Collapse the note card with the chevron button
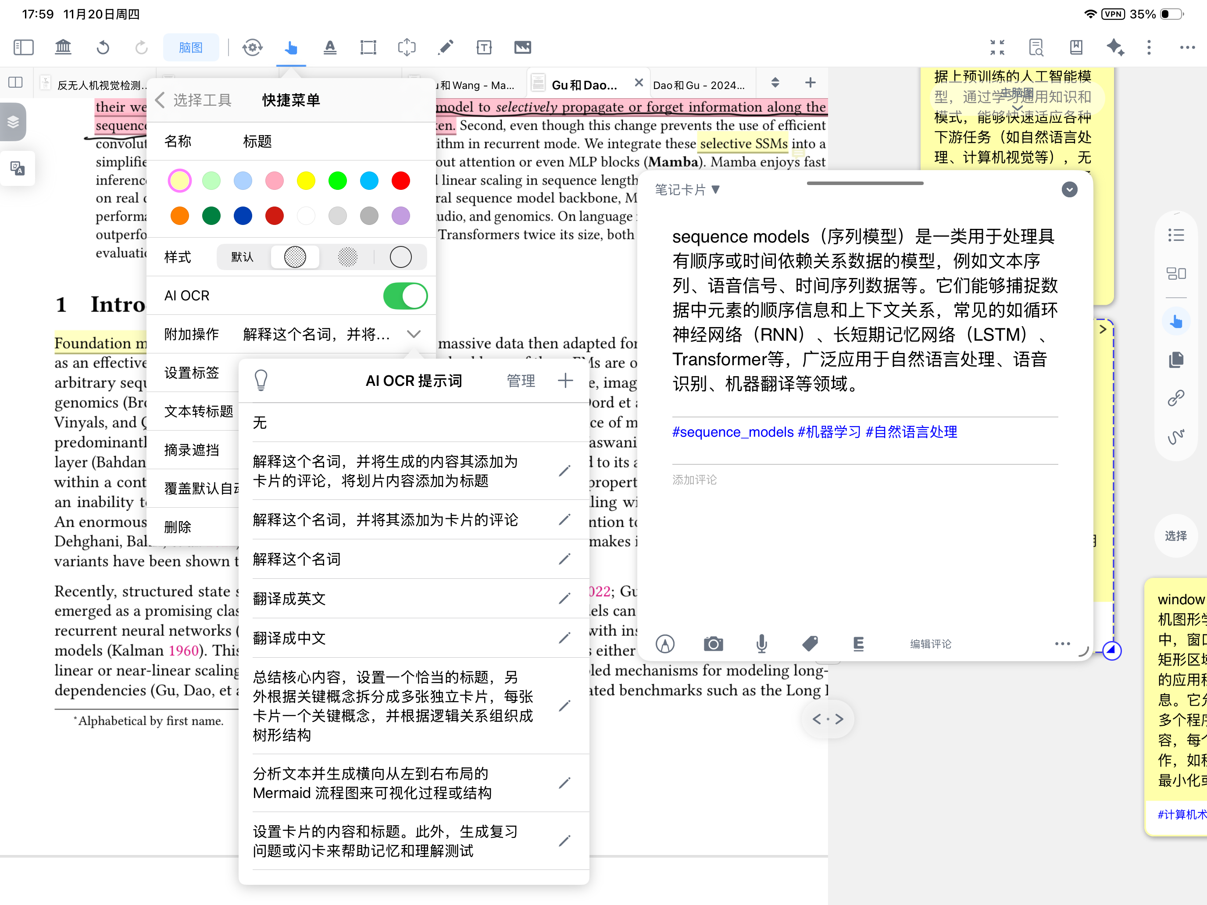Screen dimensions: 1207x905 [x=1069, y=190]
